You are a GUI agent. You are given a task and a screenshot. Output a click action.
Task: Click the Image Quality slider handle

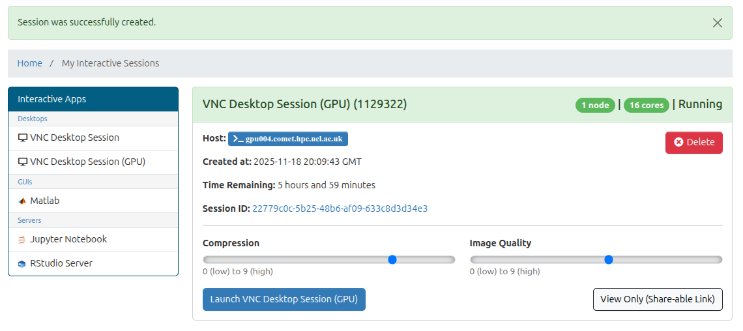[x=609, y=259]
